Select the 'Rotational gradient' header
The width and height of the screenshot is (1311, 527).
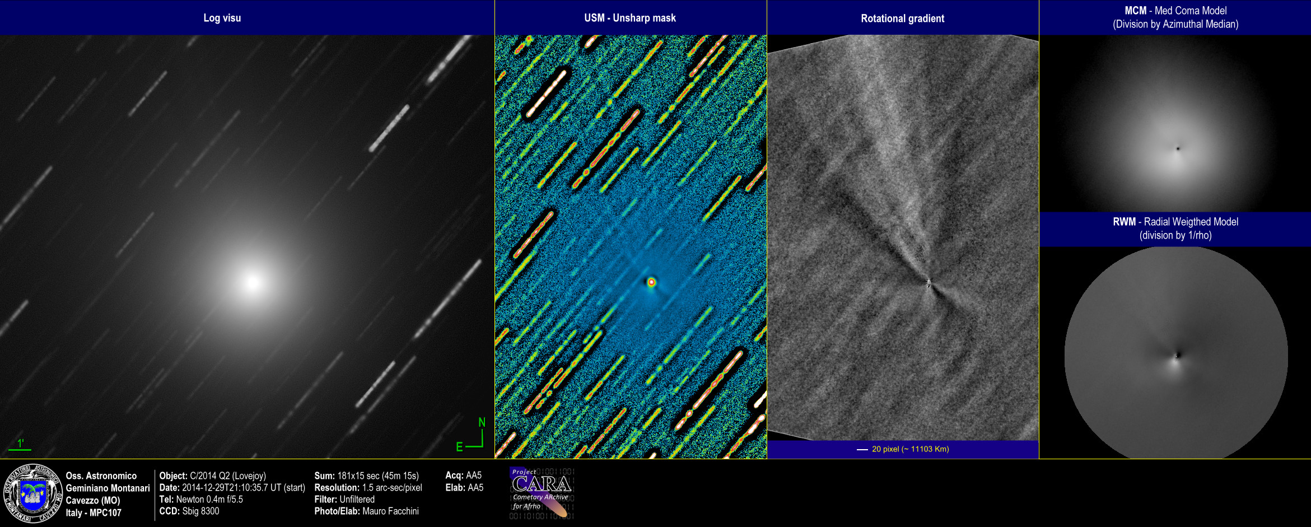(x=902, y=18)
